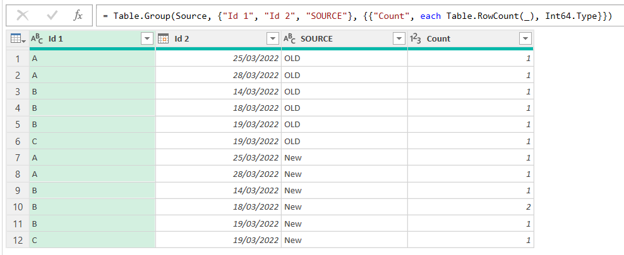This screenshot has height=255, width=624.
Task: Click the 123 number type icon for Count
Action: tap(416, 39)
